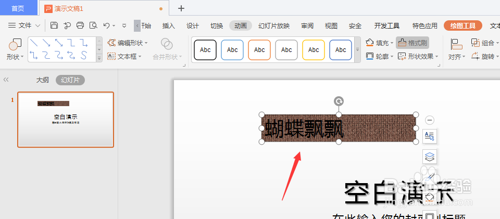Viewport: 500px width, 219px height.
Task: Expand the 文本框 dropdown arrow
Action: click(140, 57)
